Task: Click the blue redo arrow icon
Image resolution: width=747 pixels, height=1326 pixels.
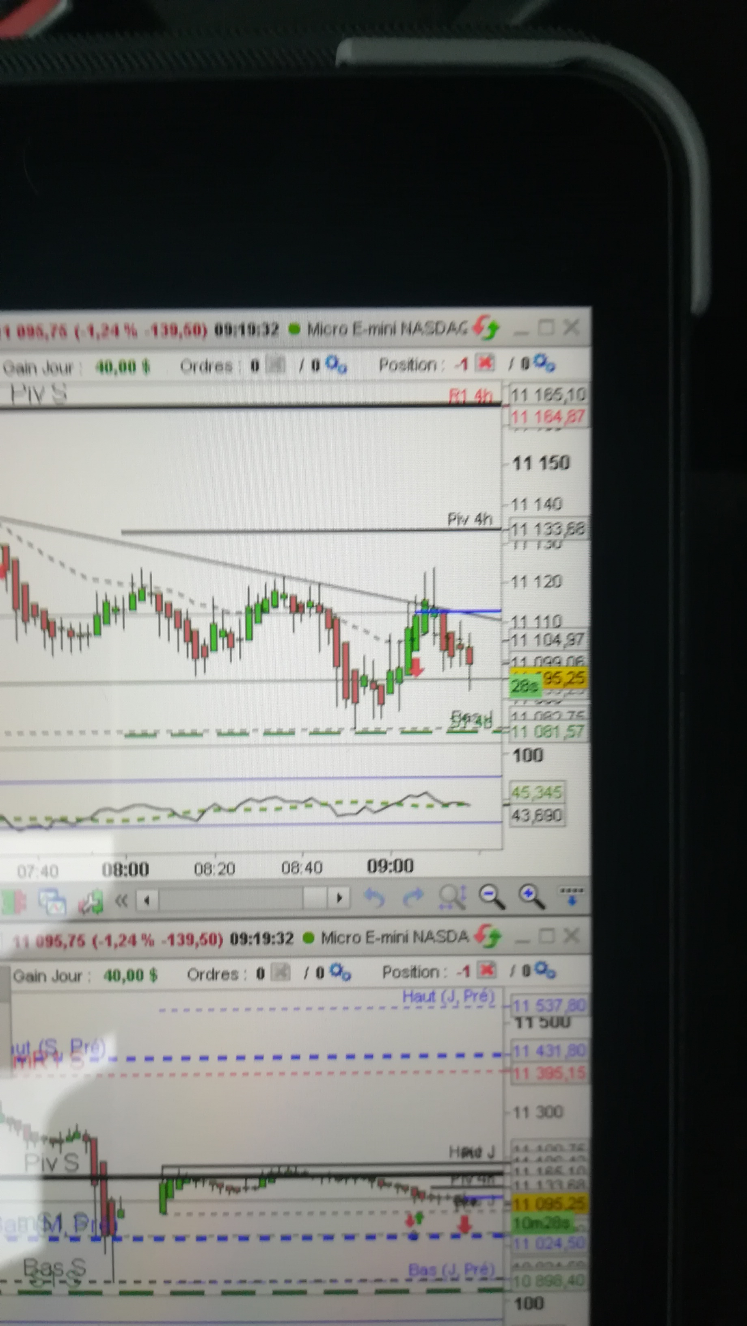Action: [412, 898]
